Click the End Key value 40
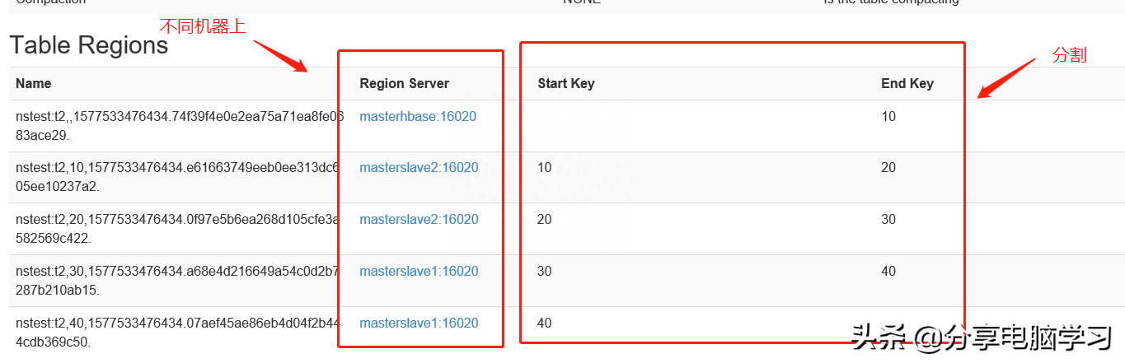Viewport: 1125px width, 363px height. (888, 272)
